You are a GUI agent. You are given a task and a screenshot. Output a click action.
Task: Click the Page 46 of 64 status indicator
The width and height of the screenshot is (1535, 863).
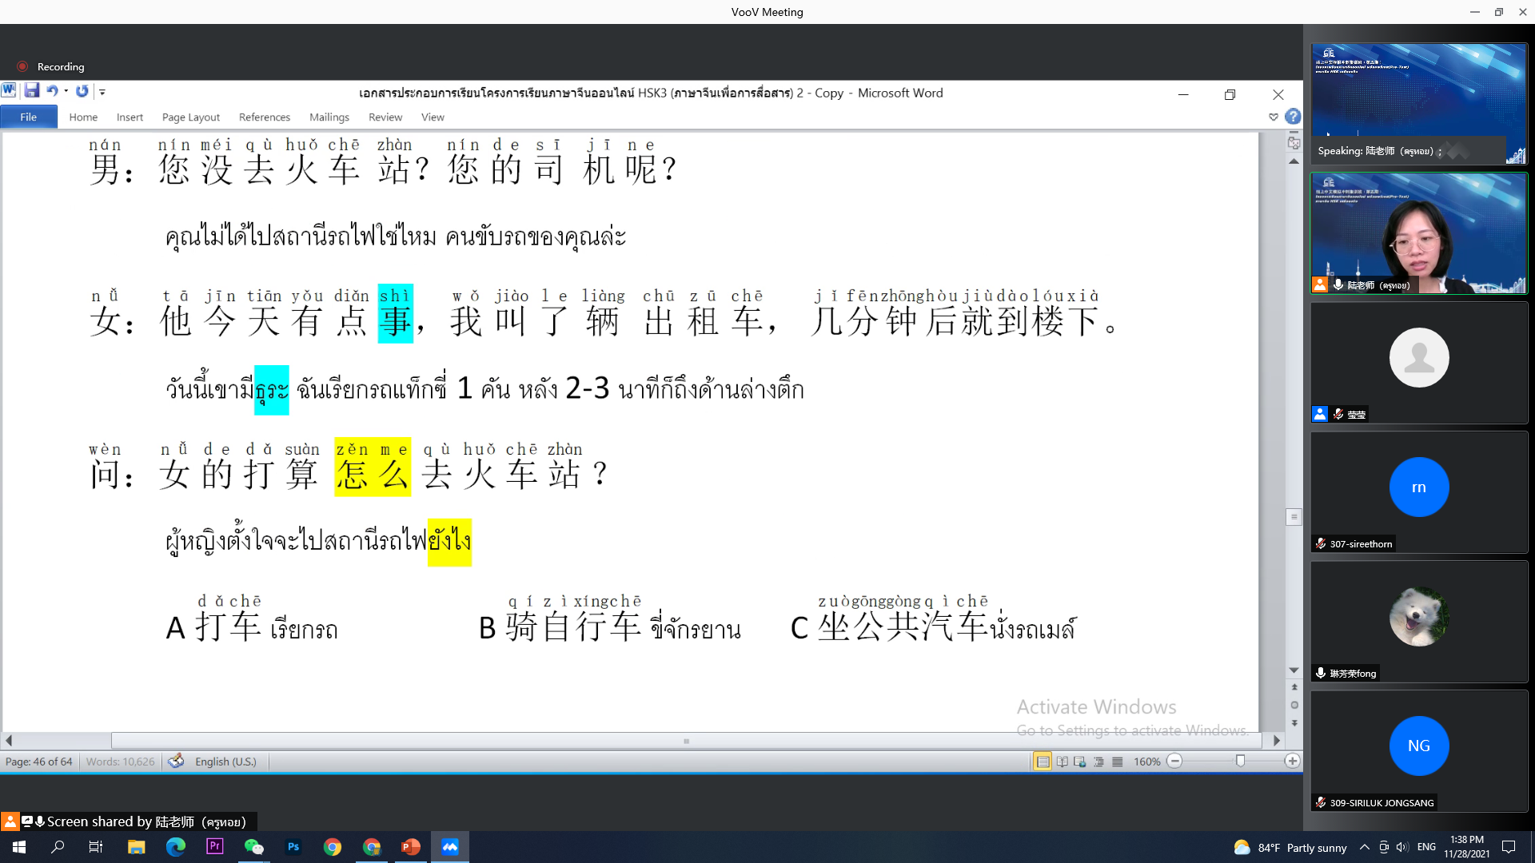coord(38,762)
